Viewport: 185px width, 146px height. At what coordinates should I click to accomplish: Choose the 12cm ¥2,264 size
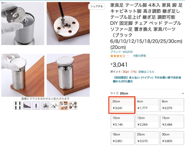pyautogui.click(x=147, y=121)
